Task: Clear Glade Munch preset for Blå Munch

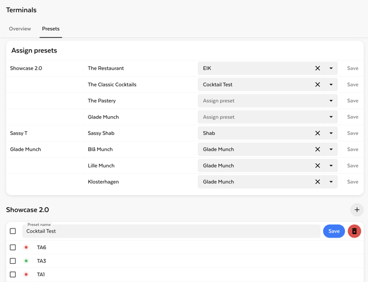Action: (317, 149)
